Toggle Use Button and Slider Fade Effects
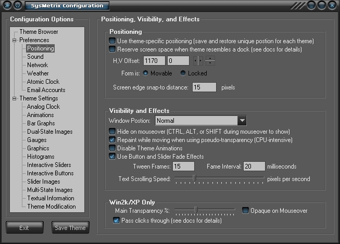This screenshot has width=340, height=244. 112,157
